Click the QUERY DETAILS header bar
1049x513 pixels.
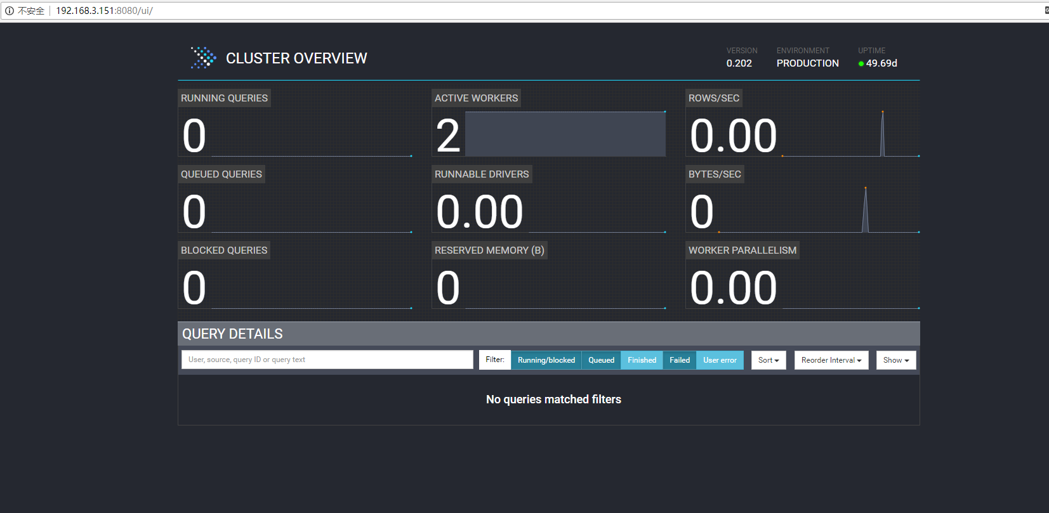[548, 334]
